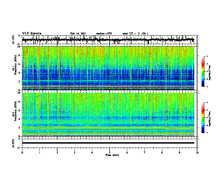Screen dimensions: 222x171
Task: Select the ch.2 'Frequency (kHz)' axis label
Action: (x=16, y=111)
